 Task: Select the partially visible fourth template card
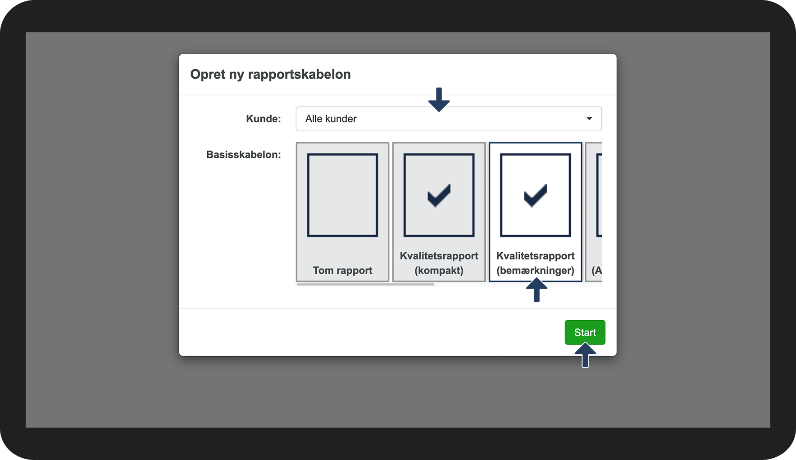(x=594, y=212)
